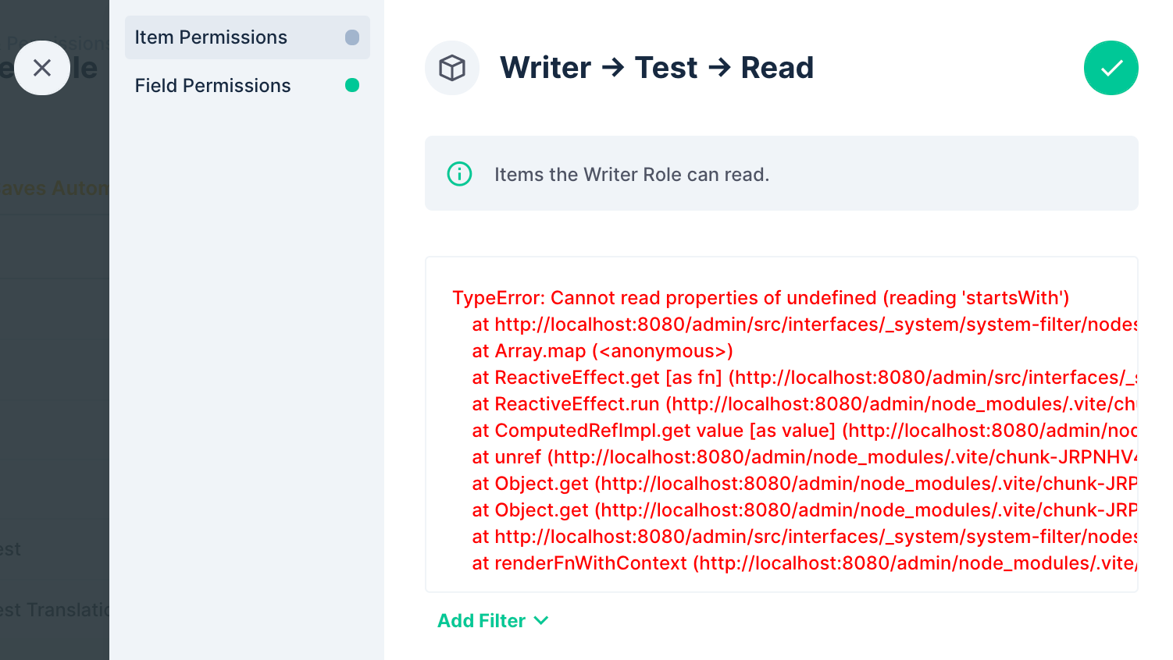Click the Add Filter chevron arrow
Image resolution: width=1173 pixels, height=660 pixels.
(541, 621)
